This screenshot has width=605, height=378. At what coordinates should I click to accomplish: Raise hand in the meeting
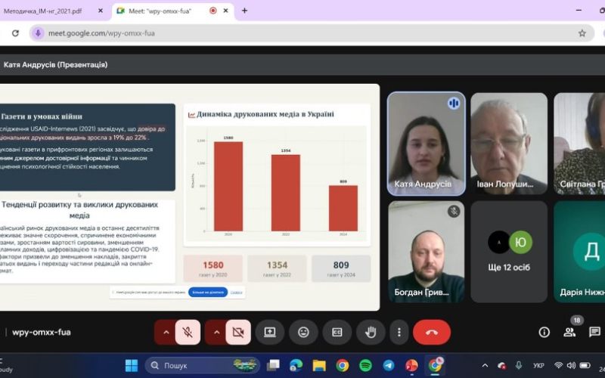click(371, 332)
